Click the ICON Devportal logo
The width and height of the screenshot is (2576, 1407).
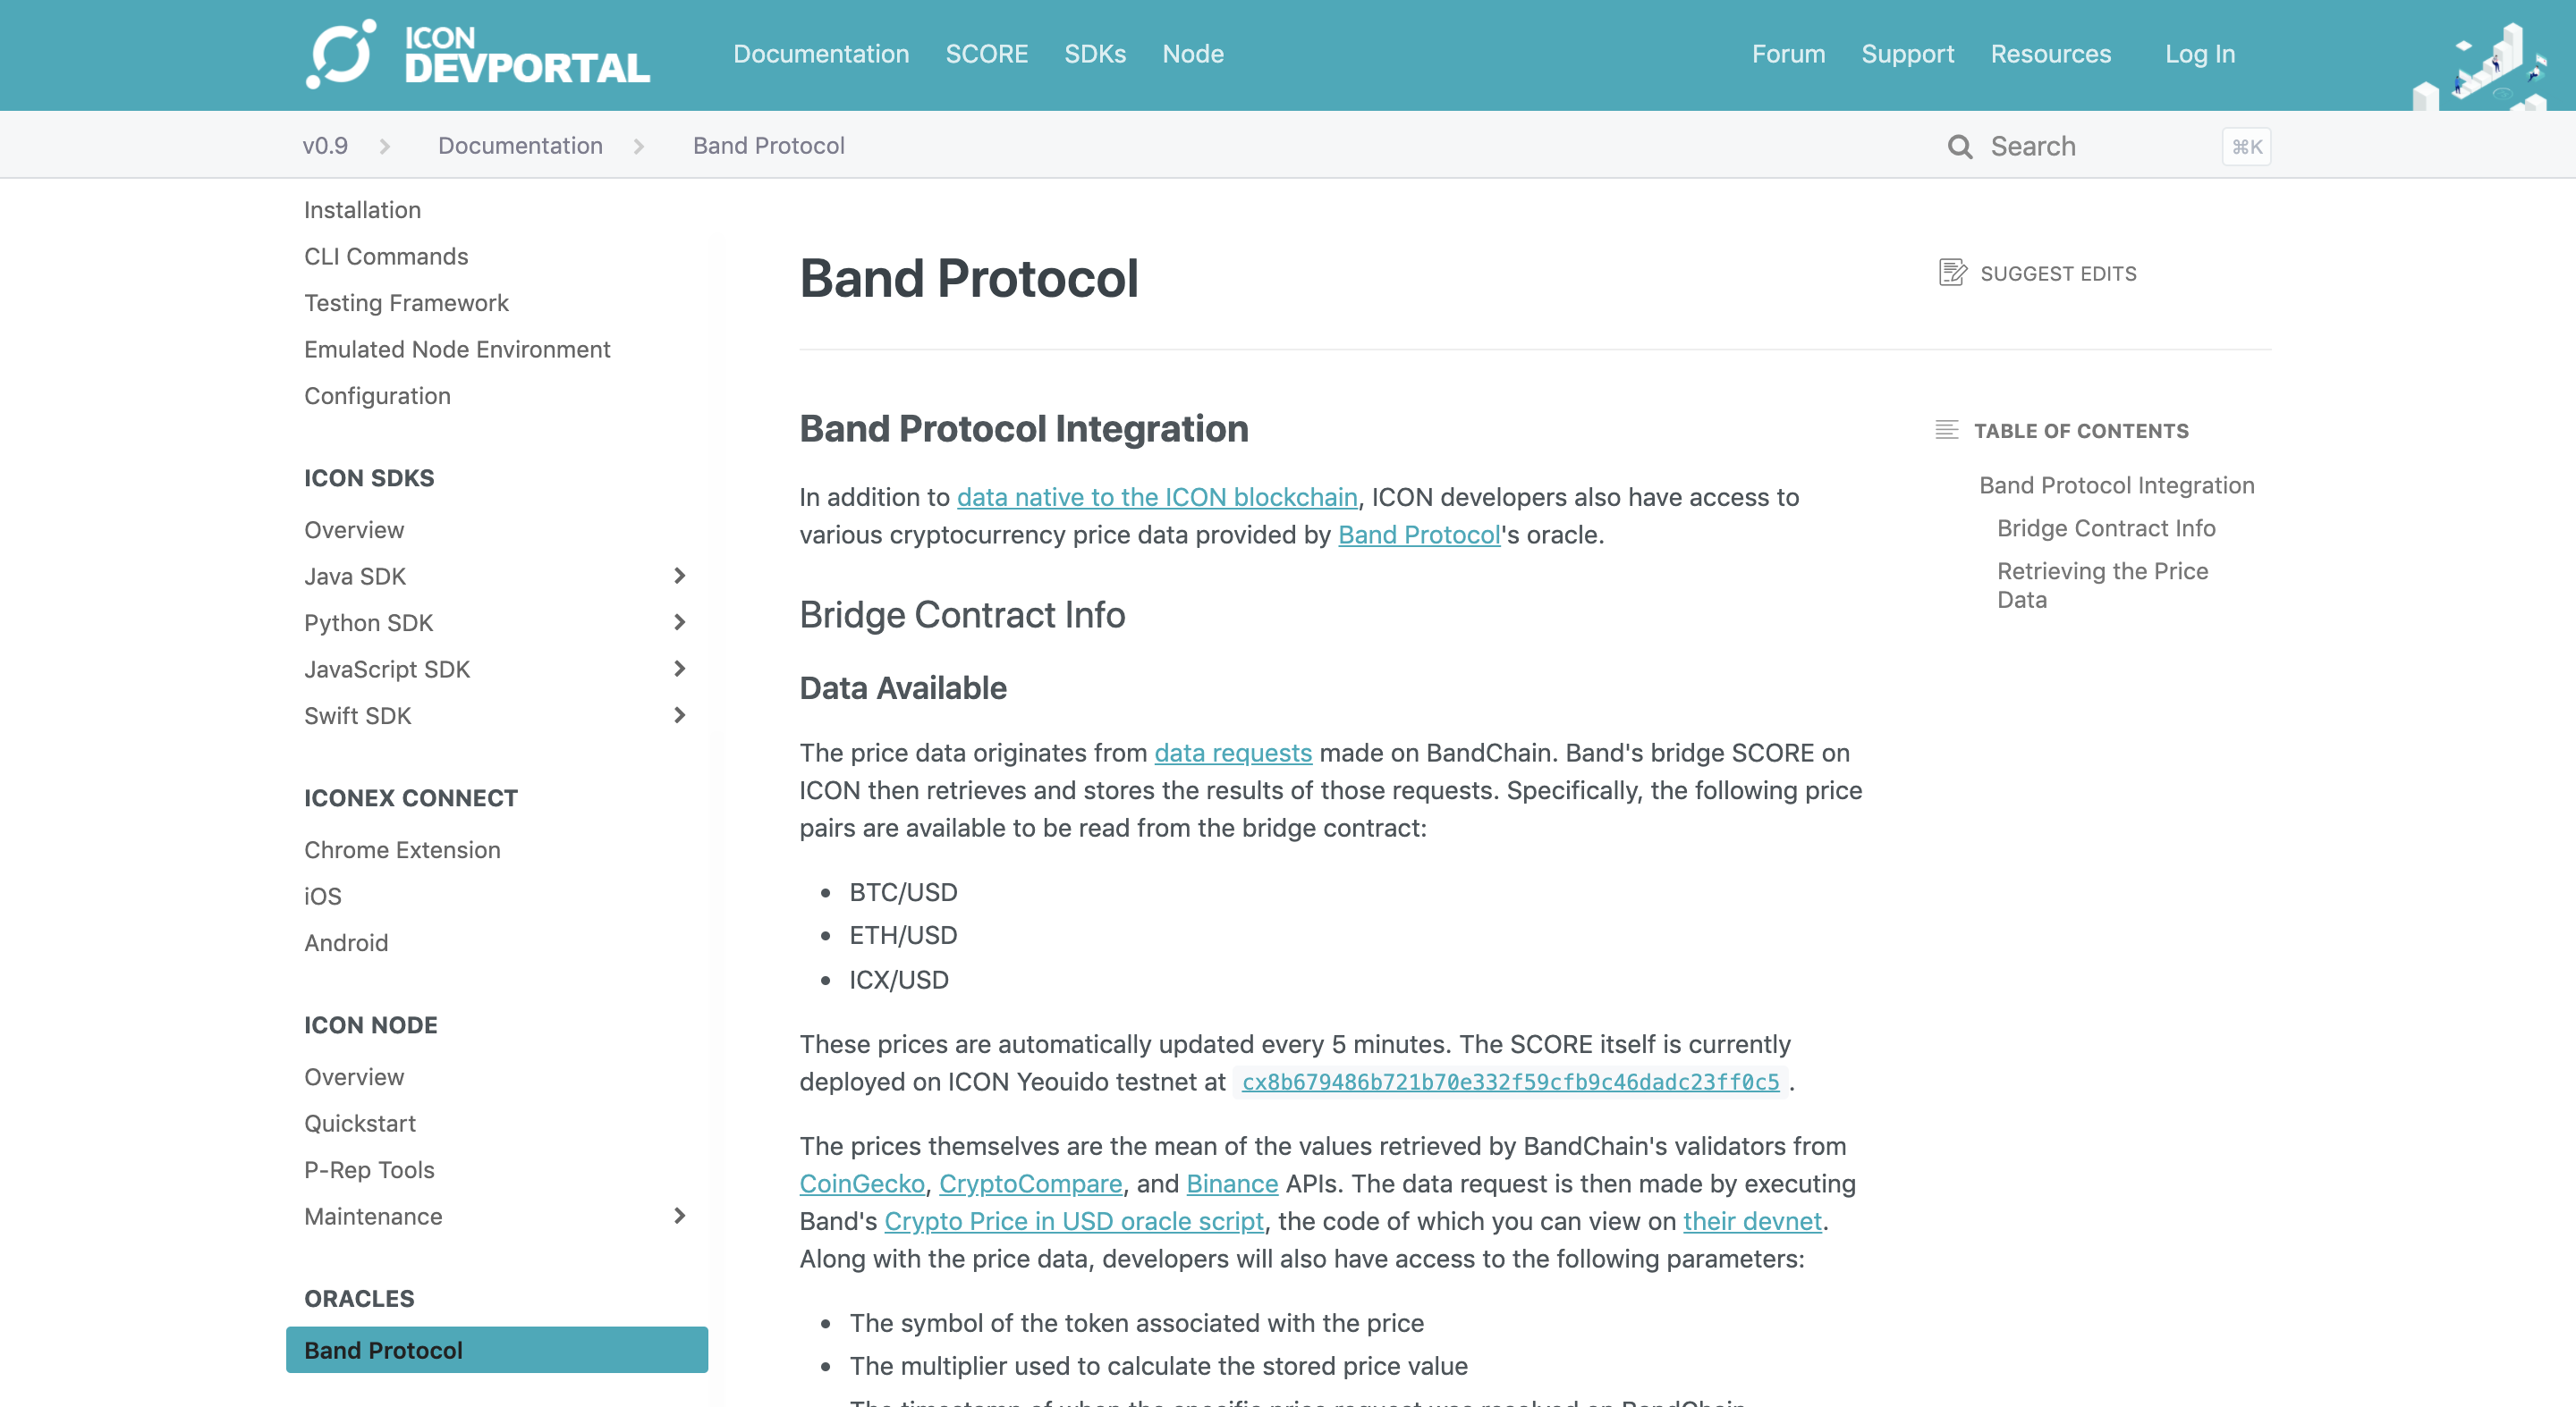tap(477, 55)
